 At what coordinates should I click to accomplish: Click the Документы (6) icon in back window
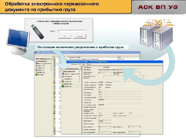click(x=36, y=61)
